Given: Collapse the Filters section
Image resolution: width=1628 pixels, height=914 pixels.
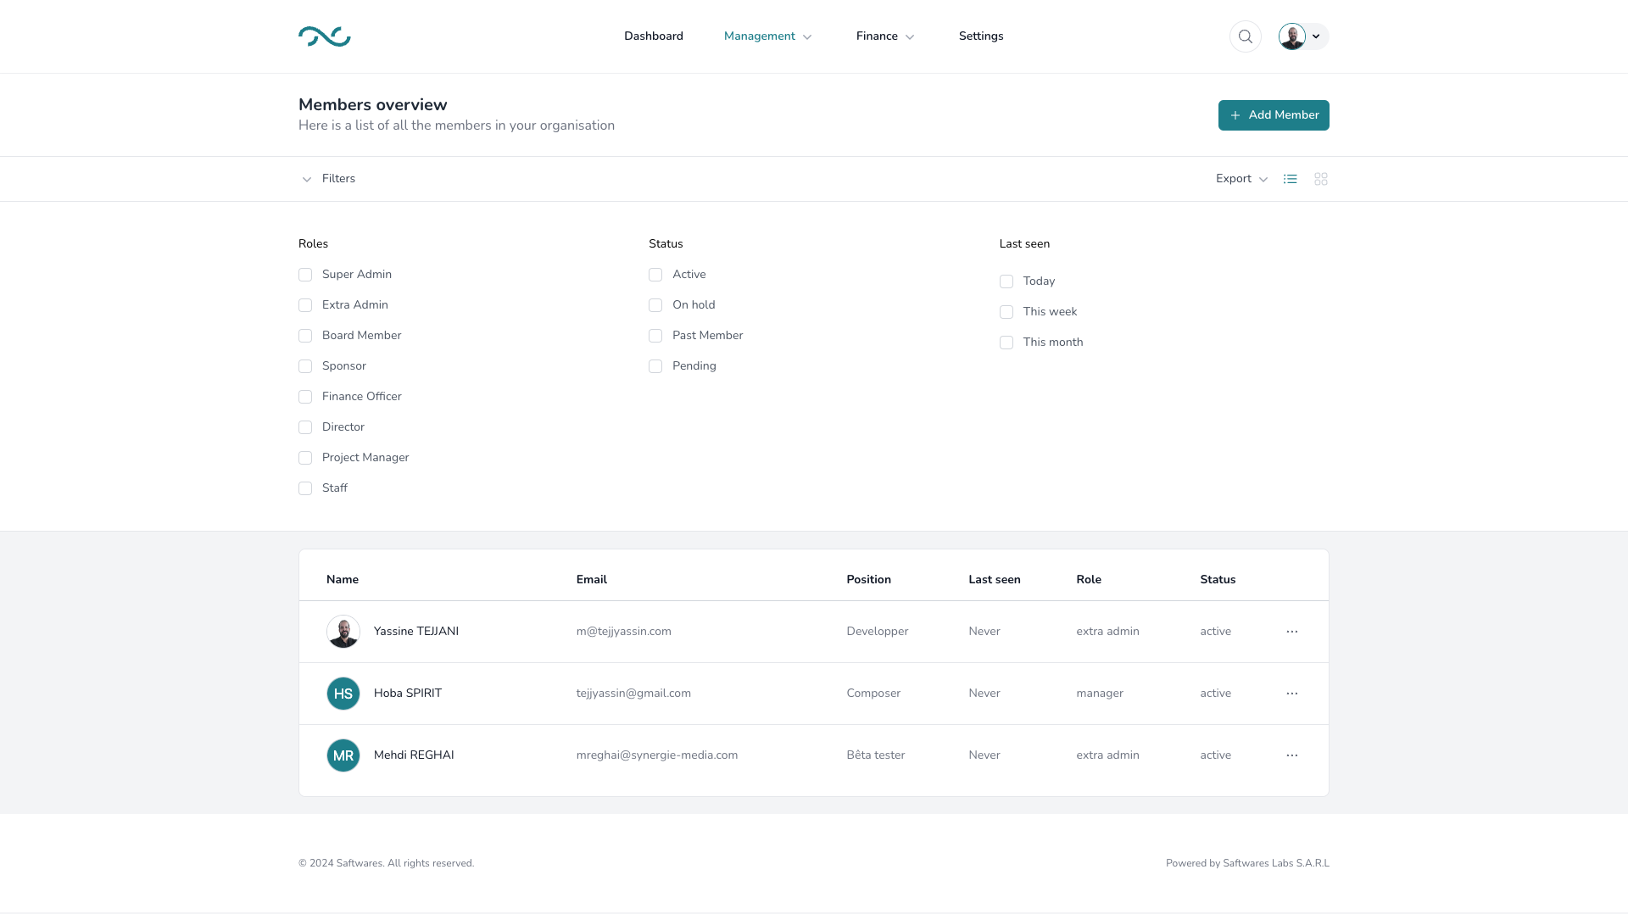Looking at the screenshot, I should pyautogui.click(x=328, y=179).
